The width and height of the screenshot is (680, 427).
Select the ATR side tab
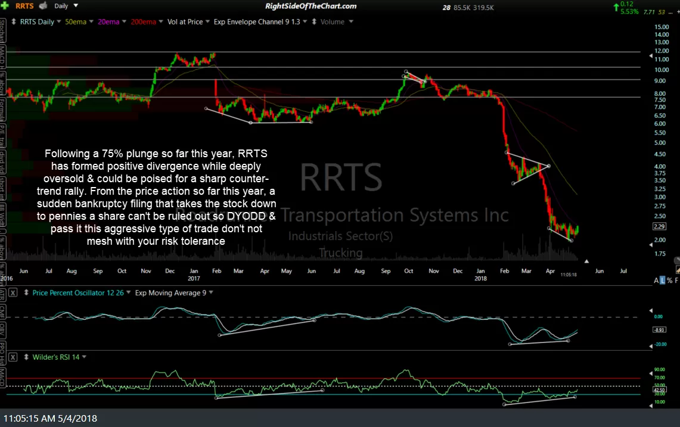pos(2,295)
